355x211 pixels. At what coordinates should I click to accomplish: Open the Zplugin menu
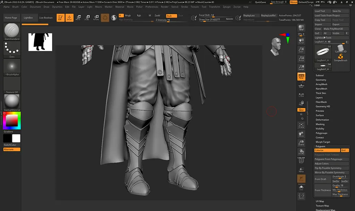point(226,7)
